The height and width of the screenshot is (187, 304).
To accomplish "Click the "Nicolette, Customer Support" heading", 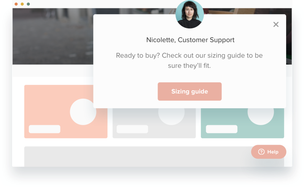I will tap(190, 40).
